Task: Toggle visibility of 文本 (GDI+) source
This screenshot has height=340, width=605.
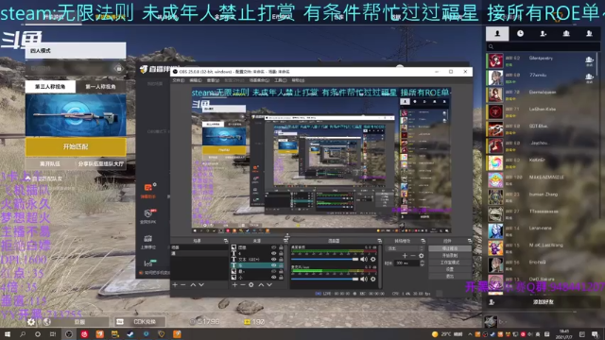Action: coord(274,260)
